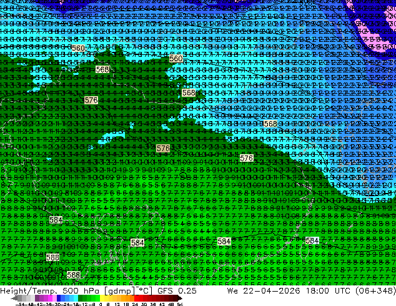The width and height of the screenshot is (396, 306).
Task: Click the dark green swatch in the legend
Action: 80,298
